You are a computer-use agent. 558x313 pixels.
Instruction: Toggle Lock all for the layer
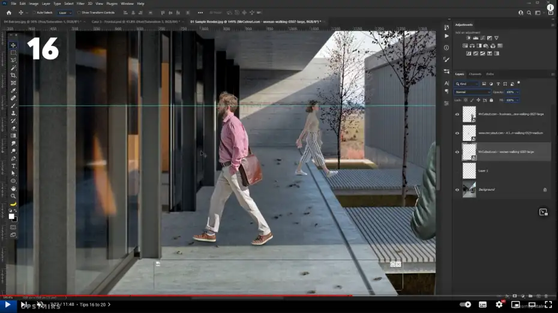tap(491, 100)
